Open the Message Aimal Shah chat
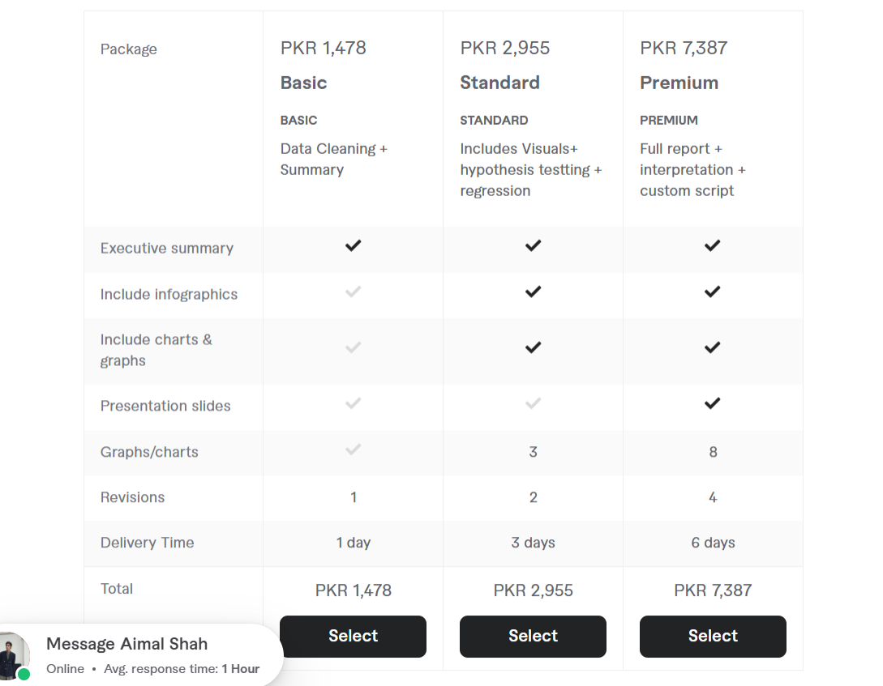 pos(126,644)
